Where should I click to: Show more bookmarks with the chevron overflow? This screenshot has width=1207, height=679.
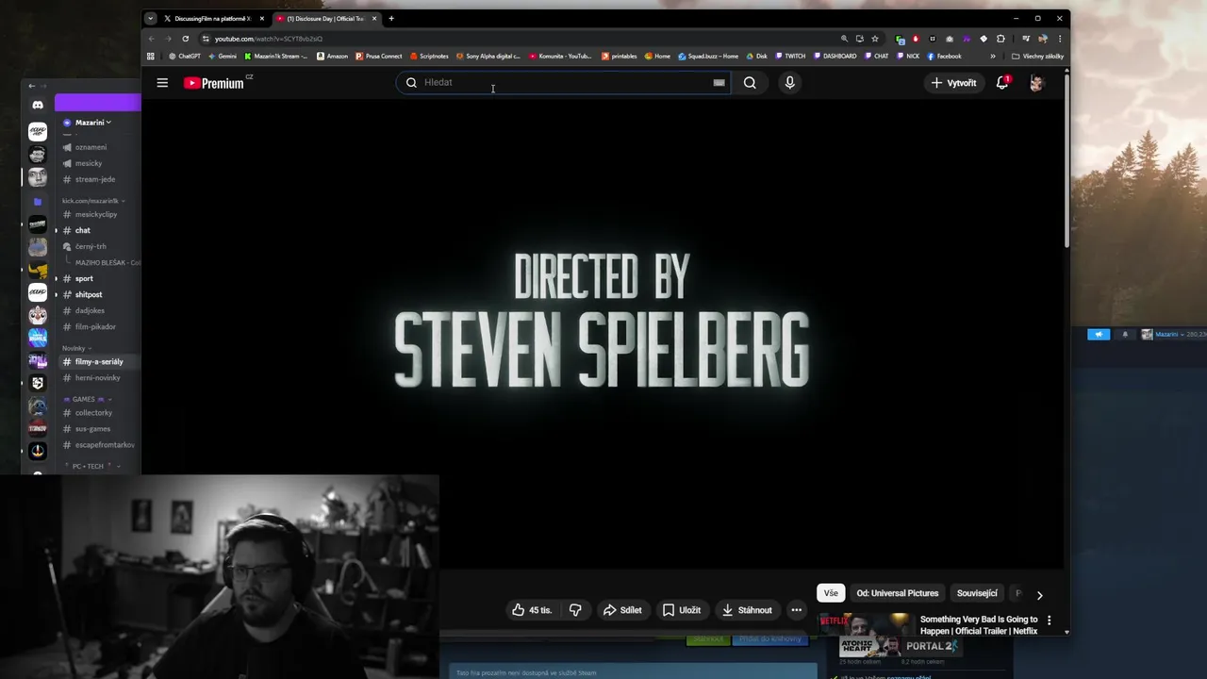(992, 56)
